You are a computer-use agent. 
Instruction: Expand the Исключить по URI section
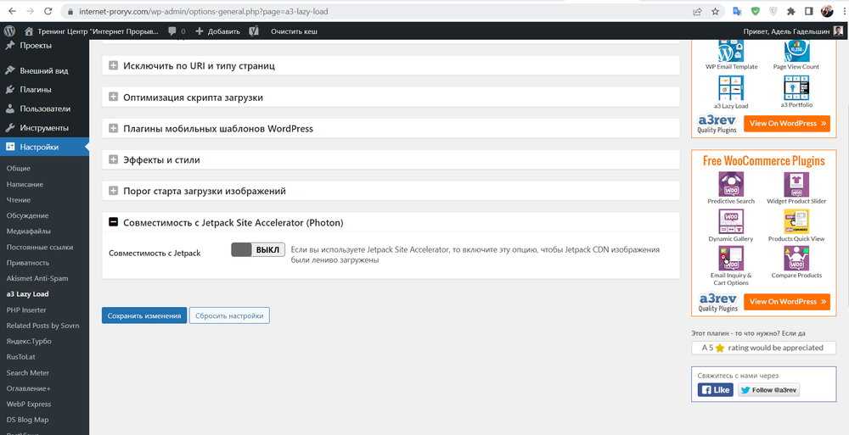click(114, 65)
